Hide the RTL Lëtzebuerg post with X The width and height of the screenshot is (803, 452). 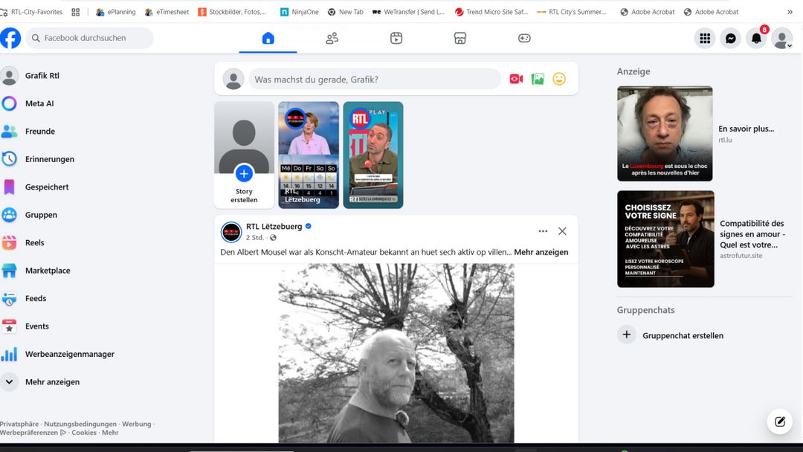pyautogui.click(x=562, y=231)
